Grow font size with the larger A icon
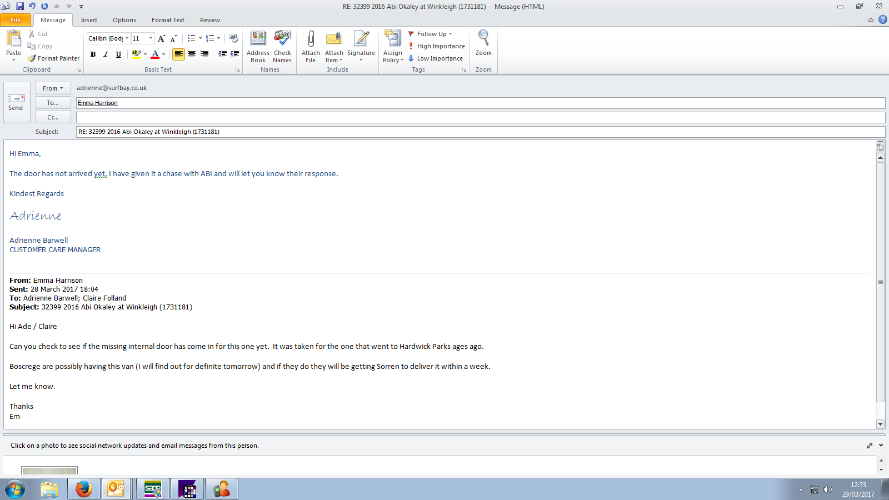Viewport: 889px width, 500px height. click(x=161, y=38)
